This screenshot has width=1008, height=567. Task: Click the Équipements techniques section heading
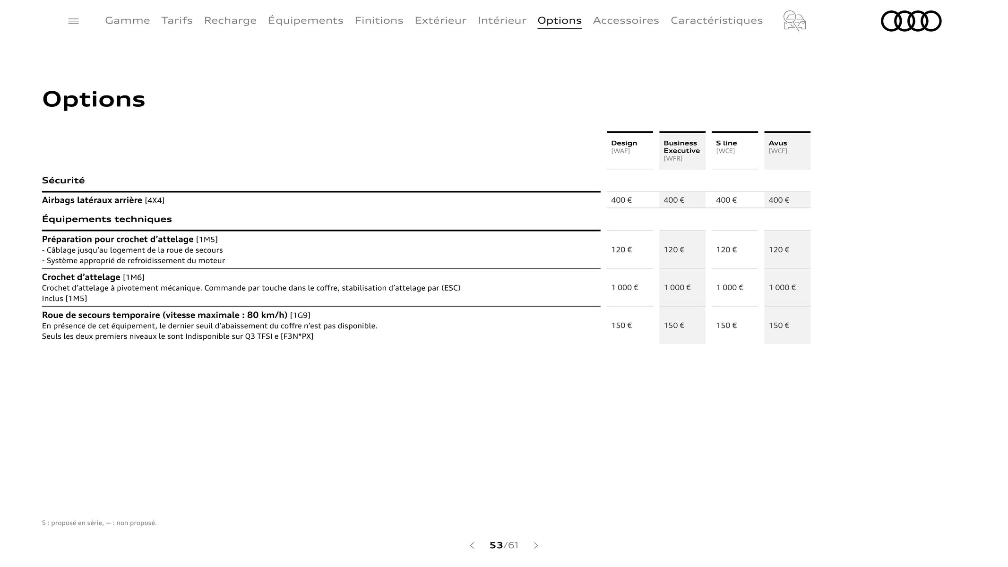107,219
